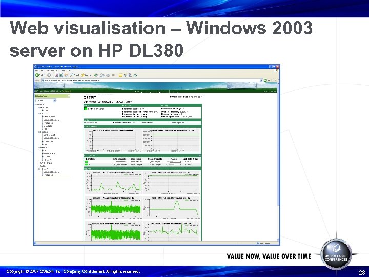Image resolution: width=369 pixels, height=277 pixels.
Task: Click the GETPIT page heading
Action: pyautogui.click(x=90, y=98)
